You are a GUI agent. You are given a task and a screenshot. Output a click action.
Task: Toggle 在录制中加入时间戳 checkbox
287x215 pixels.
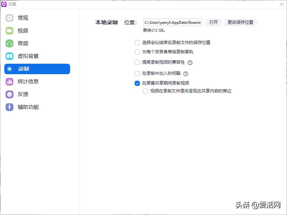pyautogui.click(x=137, y=74)
